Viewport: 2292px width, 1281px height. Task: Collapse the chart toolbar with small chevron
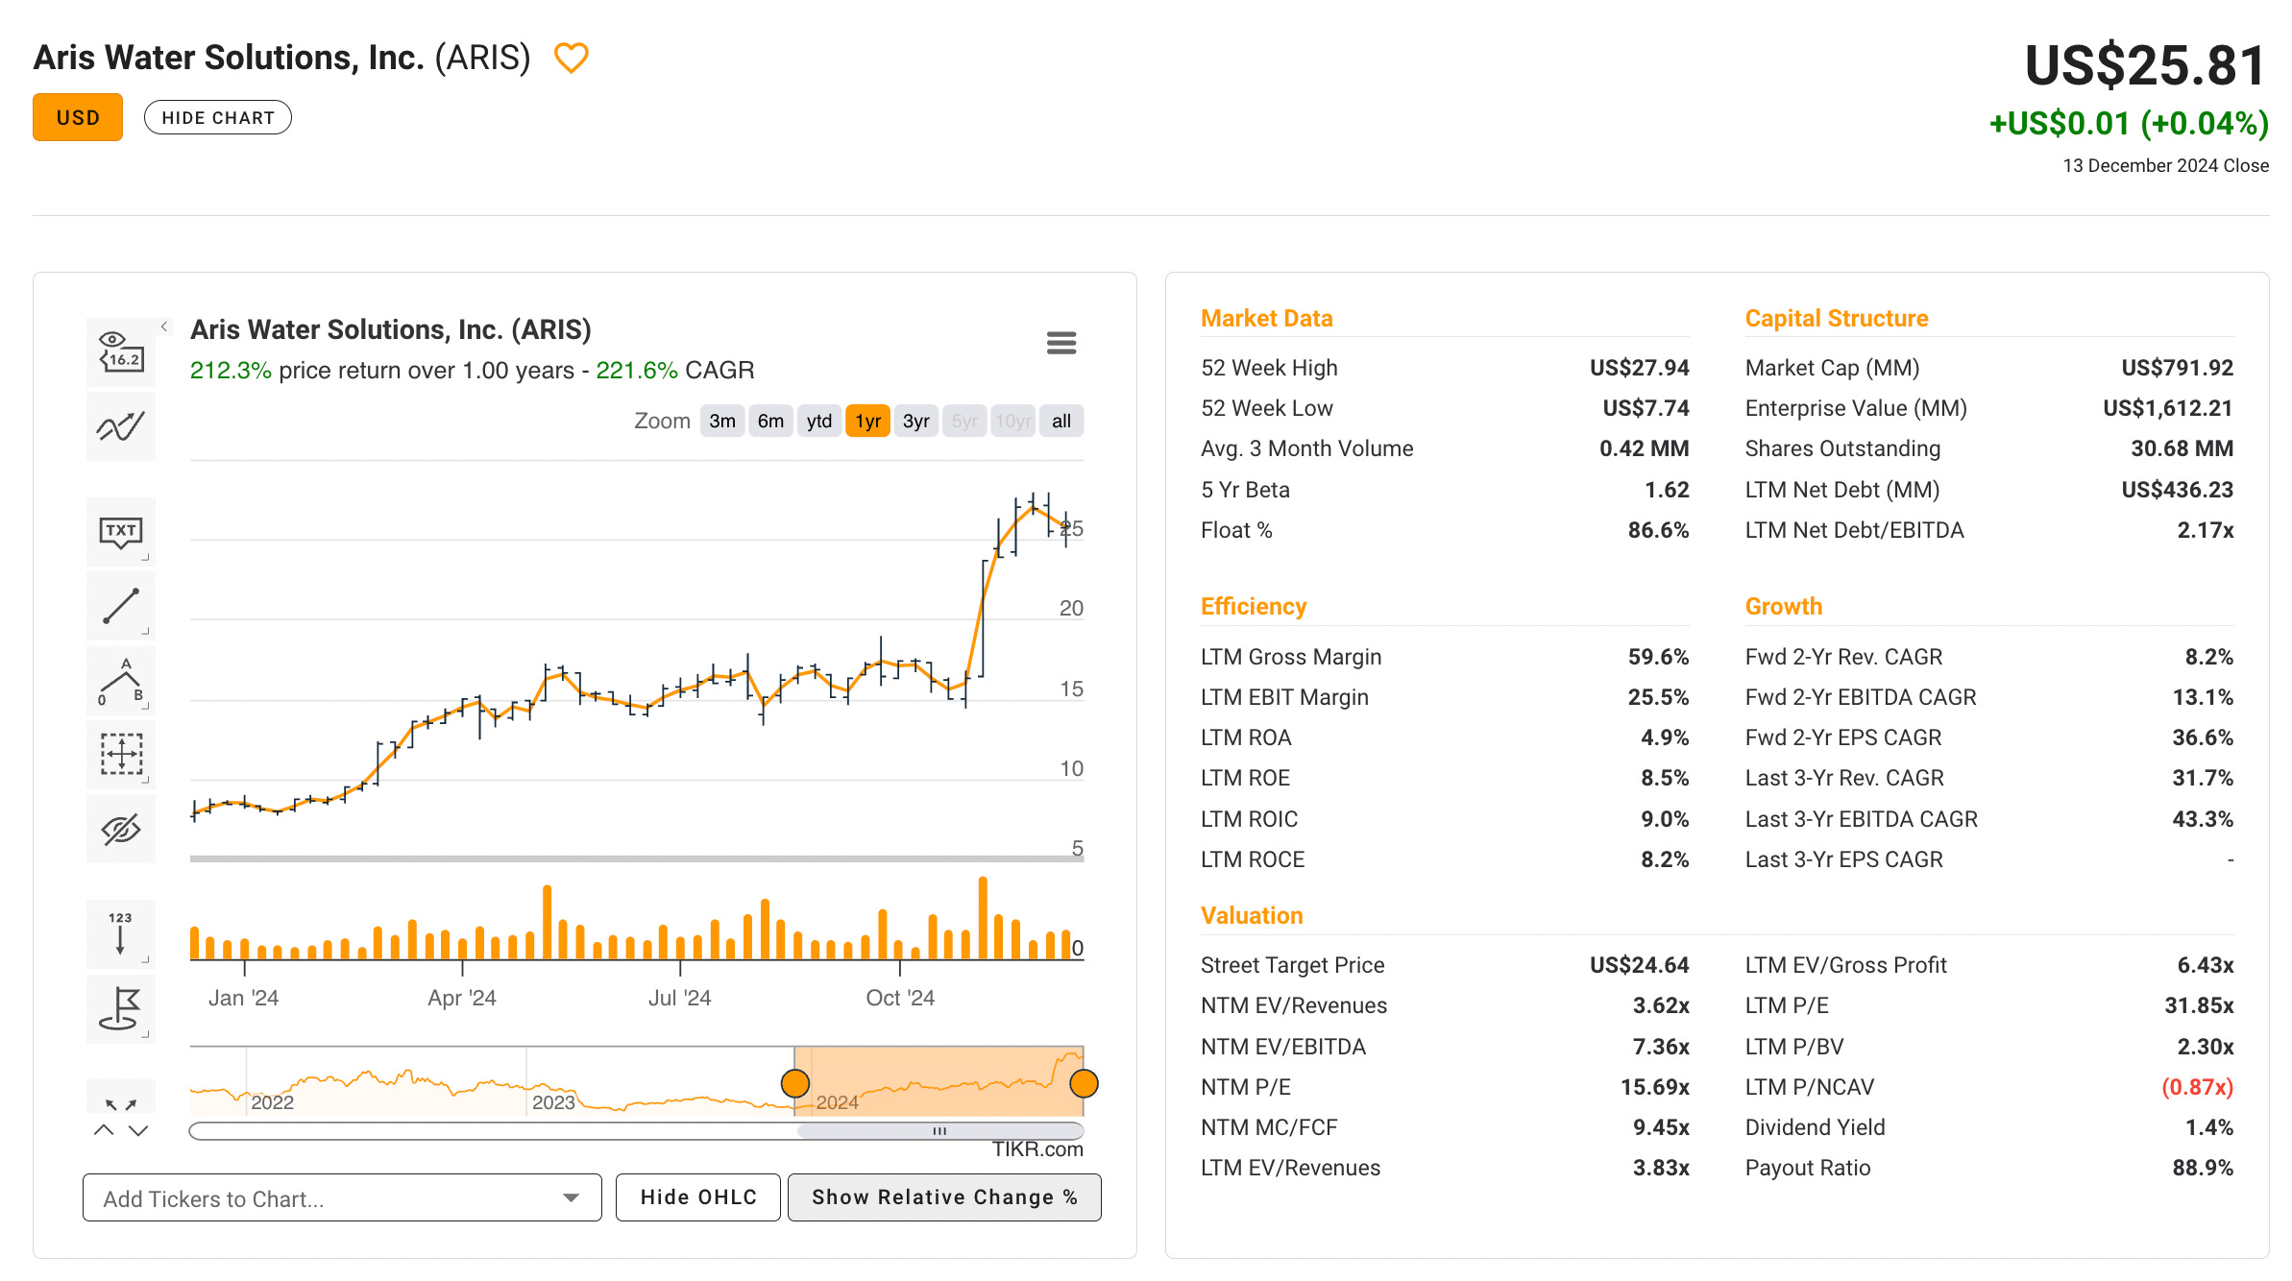pyautogui.click(x=164, y=326)
